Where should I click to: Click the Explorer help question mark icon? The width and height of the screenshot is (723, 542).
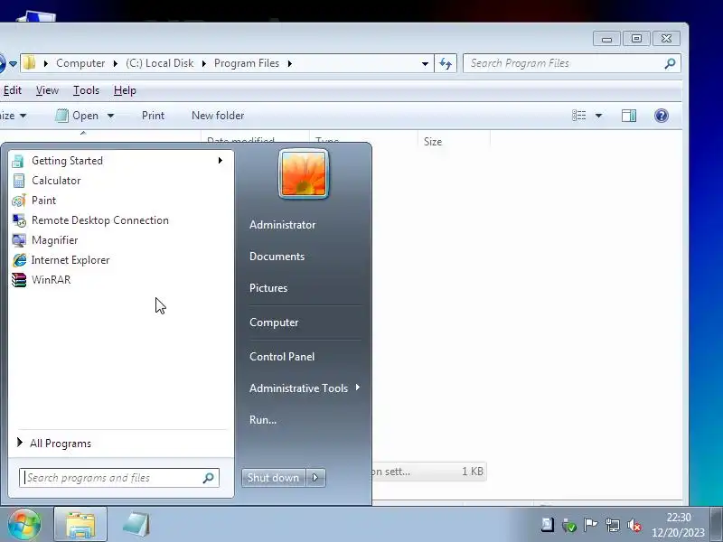coord(662,116)
